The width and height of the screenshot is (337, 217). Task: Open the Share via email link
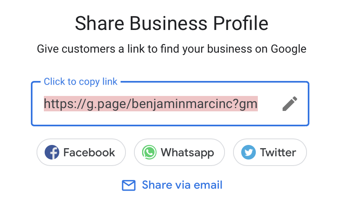click(x=172, y=185)
